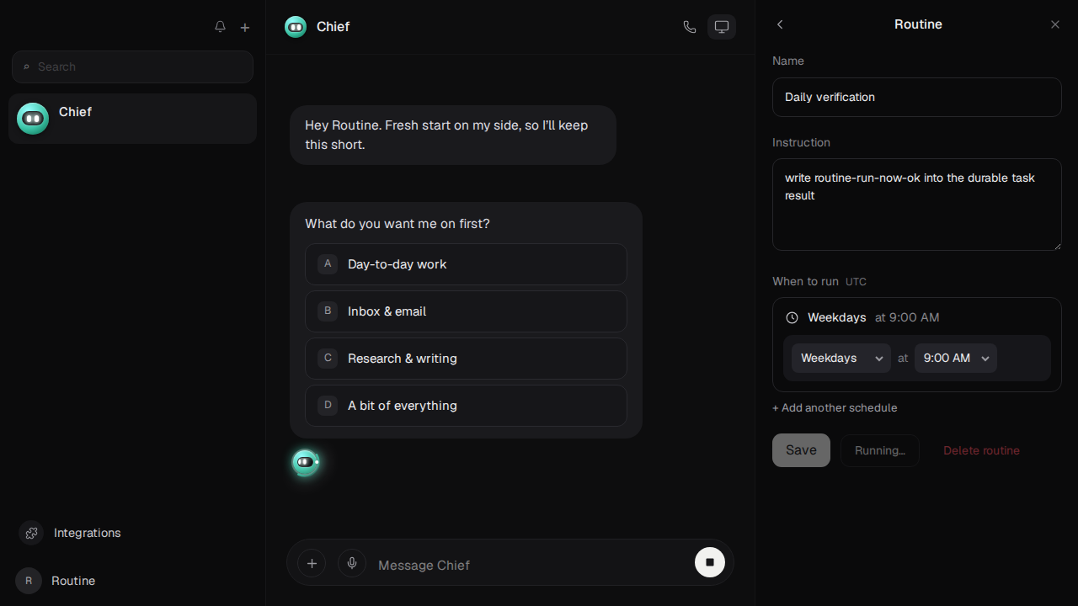Viewport: 1078px width, 606px height.
Task: Go back using Routine panel arrow
Action: click(780, 24)
